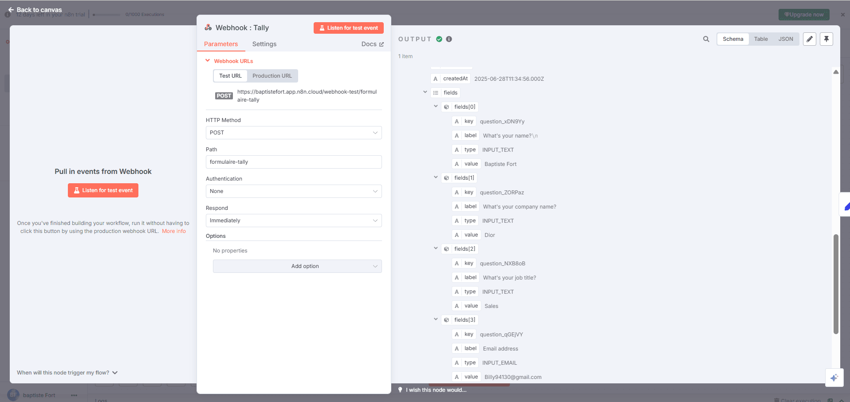Click the object cube icon for fields[3]
This screenshot has height=402, width=850.
coord(446,320)
